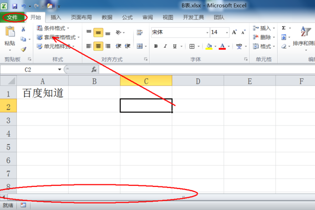
Task: Toggle center horizontal alignment
Action: click(98, 46)
